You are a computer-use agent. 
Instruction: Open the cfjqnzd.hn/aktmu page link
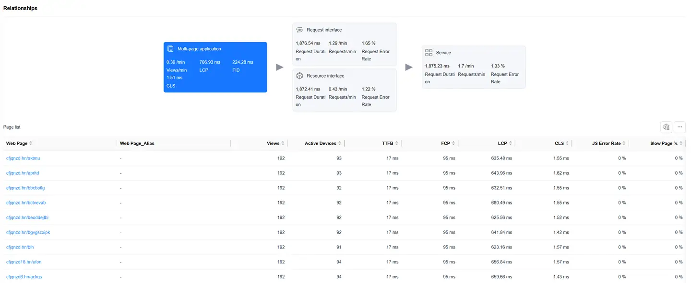(23, 158)
